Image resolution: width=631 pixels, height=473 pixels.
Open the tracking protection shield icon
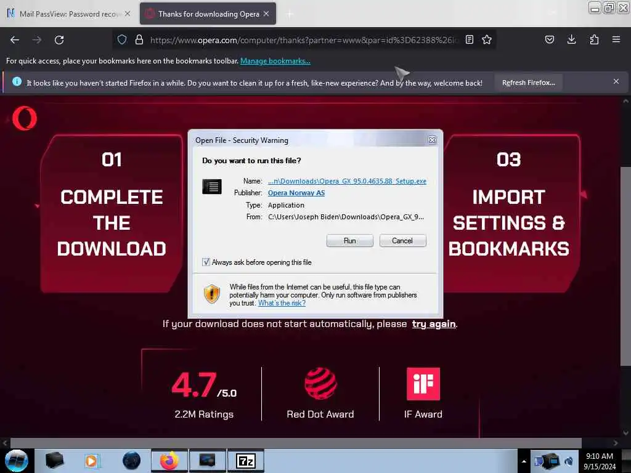click(x=122, y=40)
